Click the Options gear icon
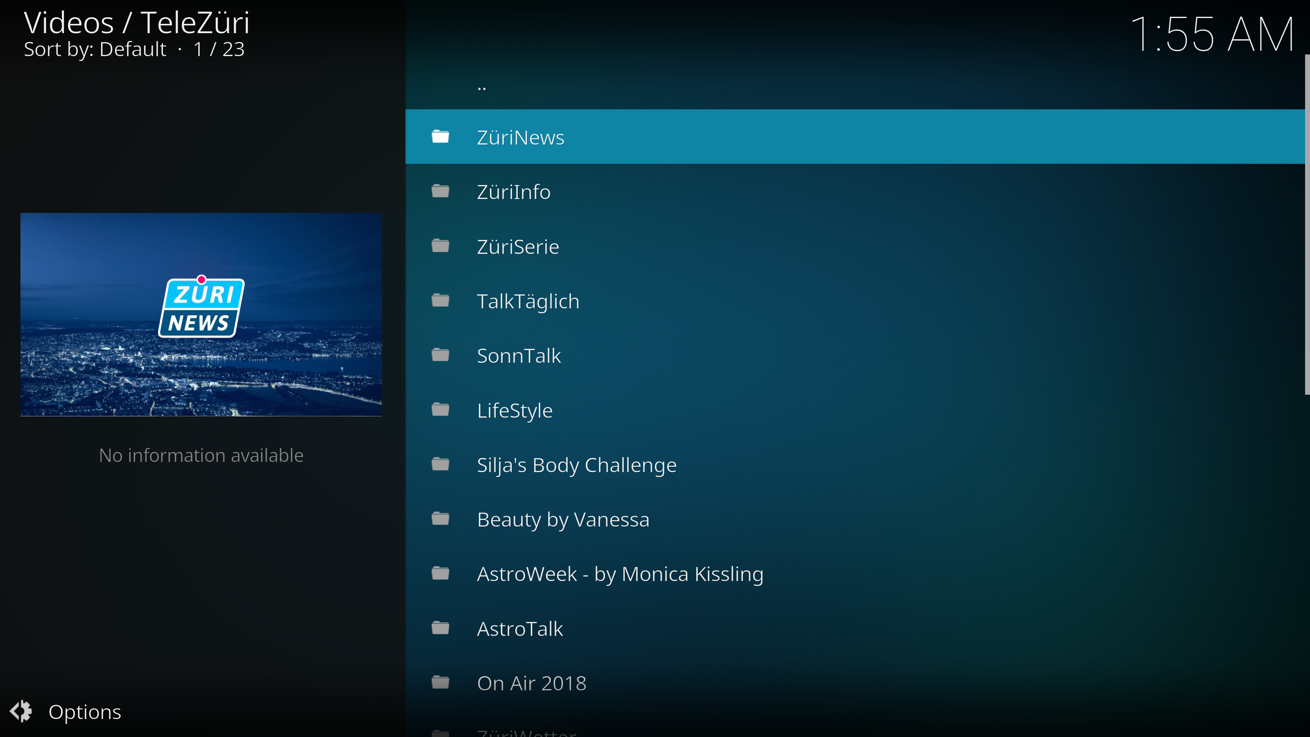 tap(21, 711)
